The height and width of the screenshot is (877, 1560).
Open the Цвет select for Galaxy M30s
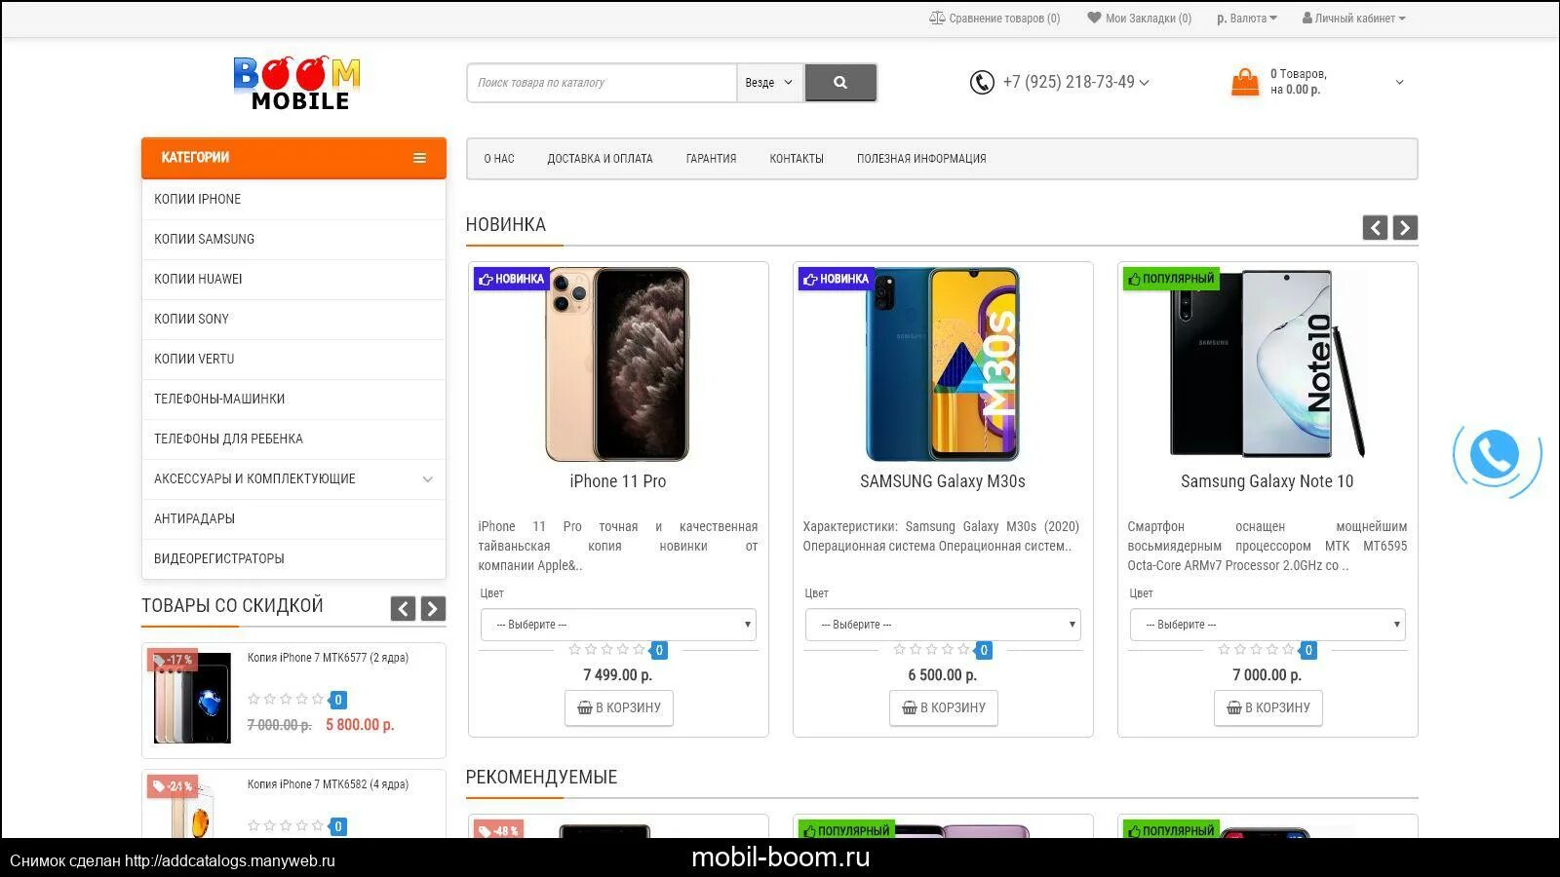click(943, 625)
